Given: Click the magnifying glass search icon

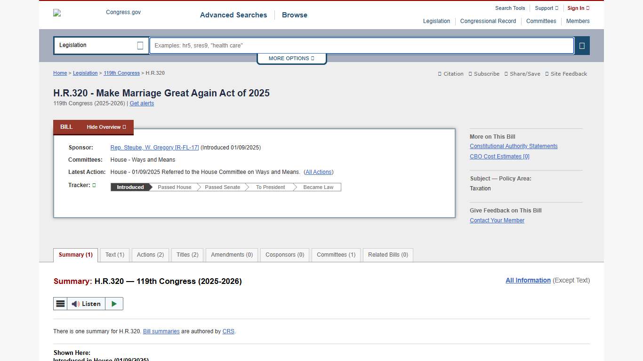Looking at the screenshot, I should pyautogui.click(x=582, y=46).
